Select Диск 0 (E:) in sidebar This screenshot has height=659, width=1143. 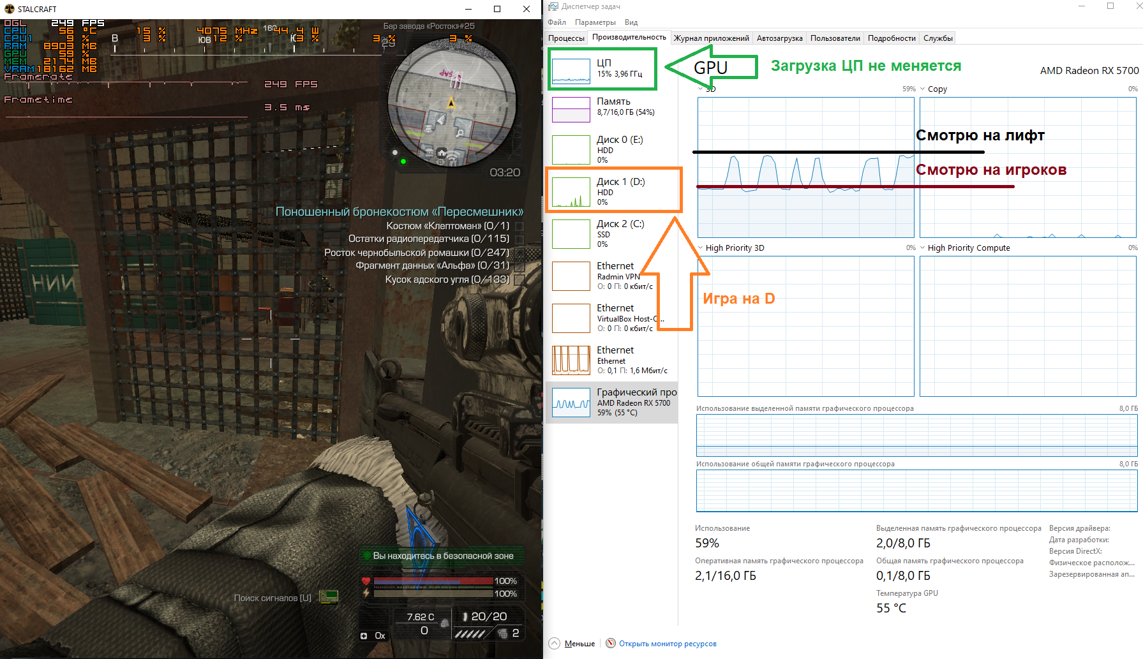coord(611,149)
